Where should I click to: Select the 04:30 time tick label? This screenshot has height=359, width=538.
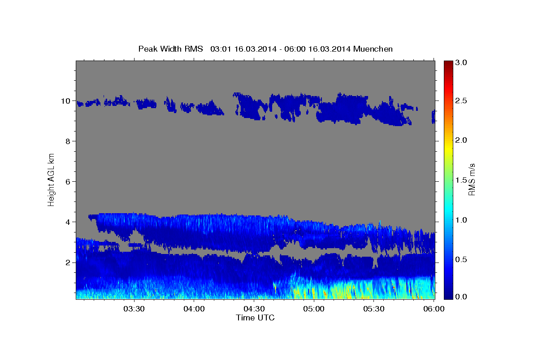coord(254,309)
